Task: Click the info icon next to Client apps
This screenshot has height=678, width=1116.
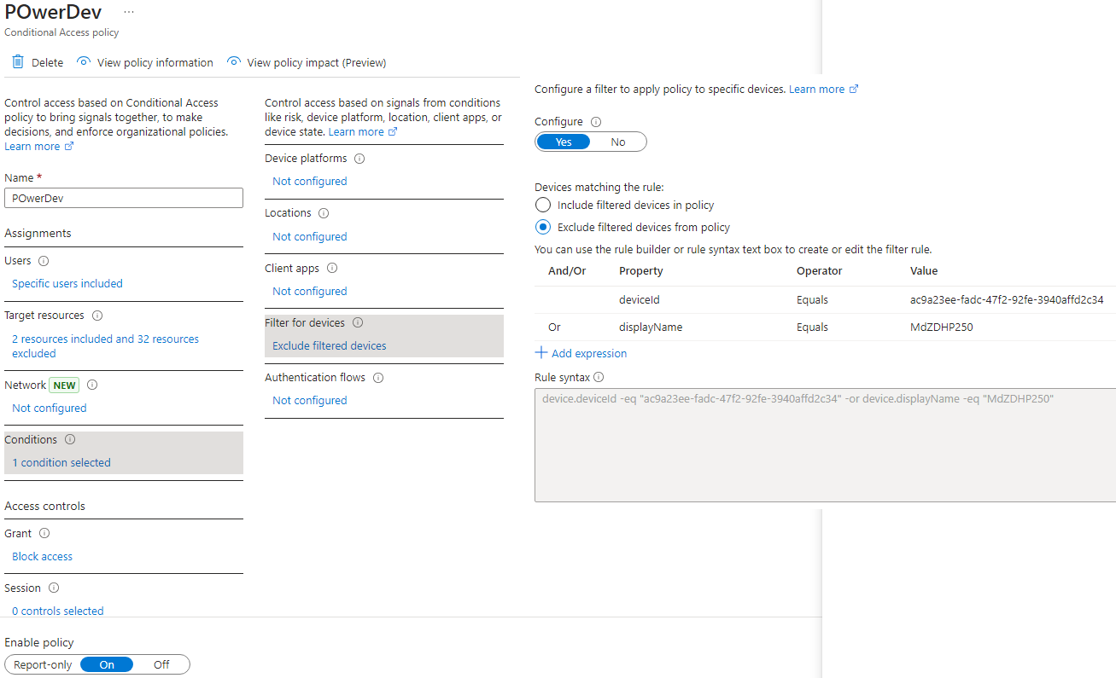Action: click(x=332, y=268)
